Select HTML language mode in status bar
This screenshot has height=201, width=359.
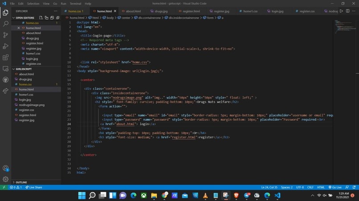(x=321, y=187)
